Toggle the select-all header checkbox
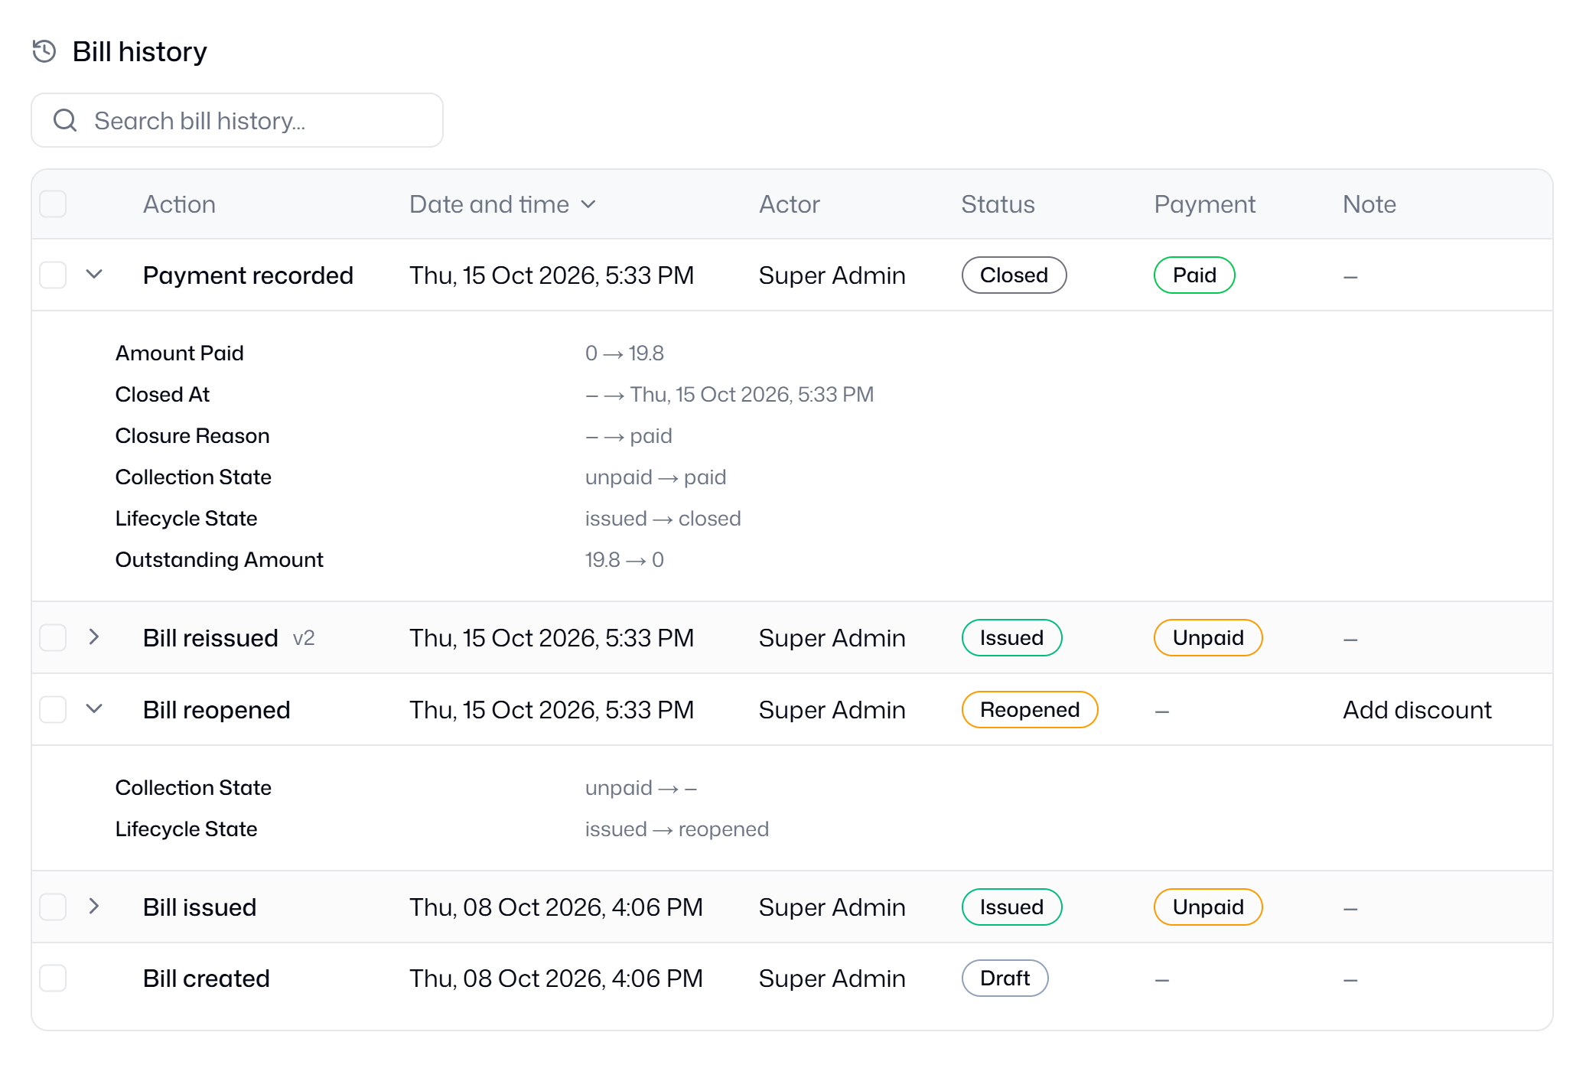Screen dimensions: 1586x1068 tap(53, 204)
